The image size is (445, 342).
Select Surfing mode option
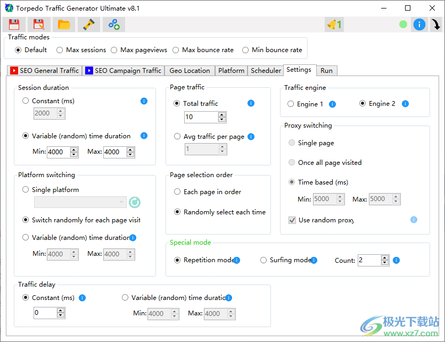(x=285, y=260)
